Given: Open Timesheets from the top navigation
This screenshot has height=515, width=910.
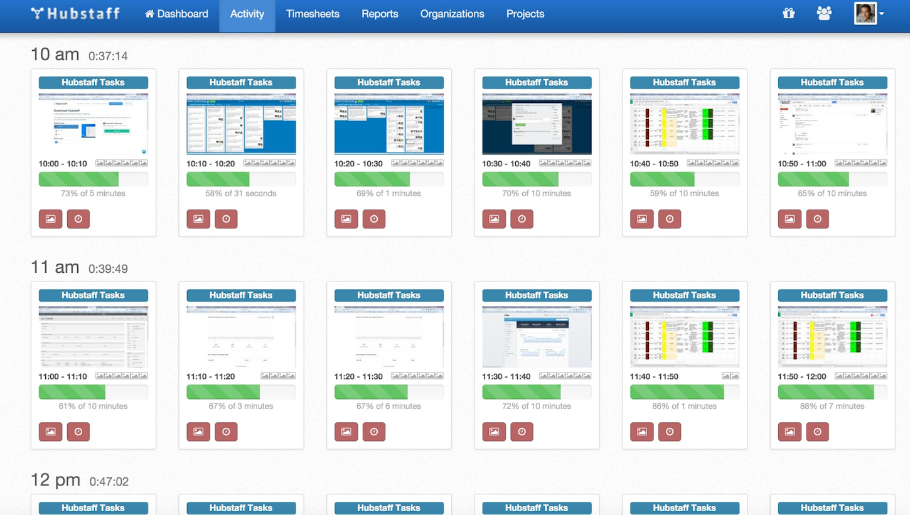Looking at the screenshot, I should [x=313, y=14].
